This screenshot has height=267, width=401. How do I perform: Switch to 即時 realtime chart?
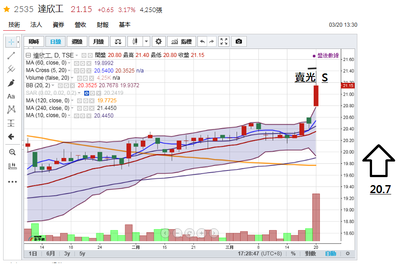34,41
